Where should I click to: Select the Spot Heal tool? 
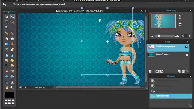12,71
